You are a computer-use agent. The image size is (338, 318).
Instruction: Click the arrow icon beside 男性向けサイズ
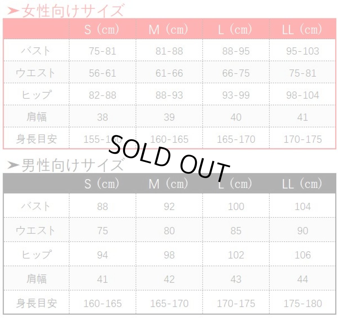pyautogui.click(x=13, y=165)
